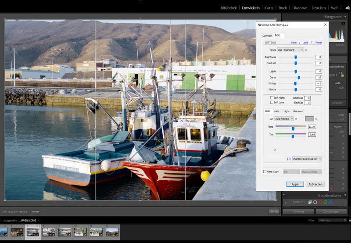The width and height of the screenshot is (351, 243).
Task: Click the Temp slider handle
Action: pyautogui.click(x=293, y=129)
